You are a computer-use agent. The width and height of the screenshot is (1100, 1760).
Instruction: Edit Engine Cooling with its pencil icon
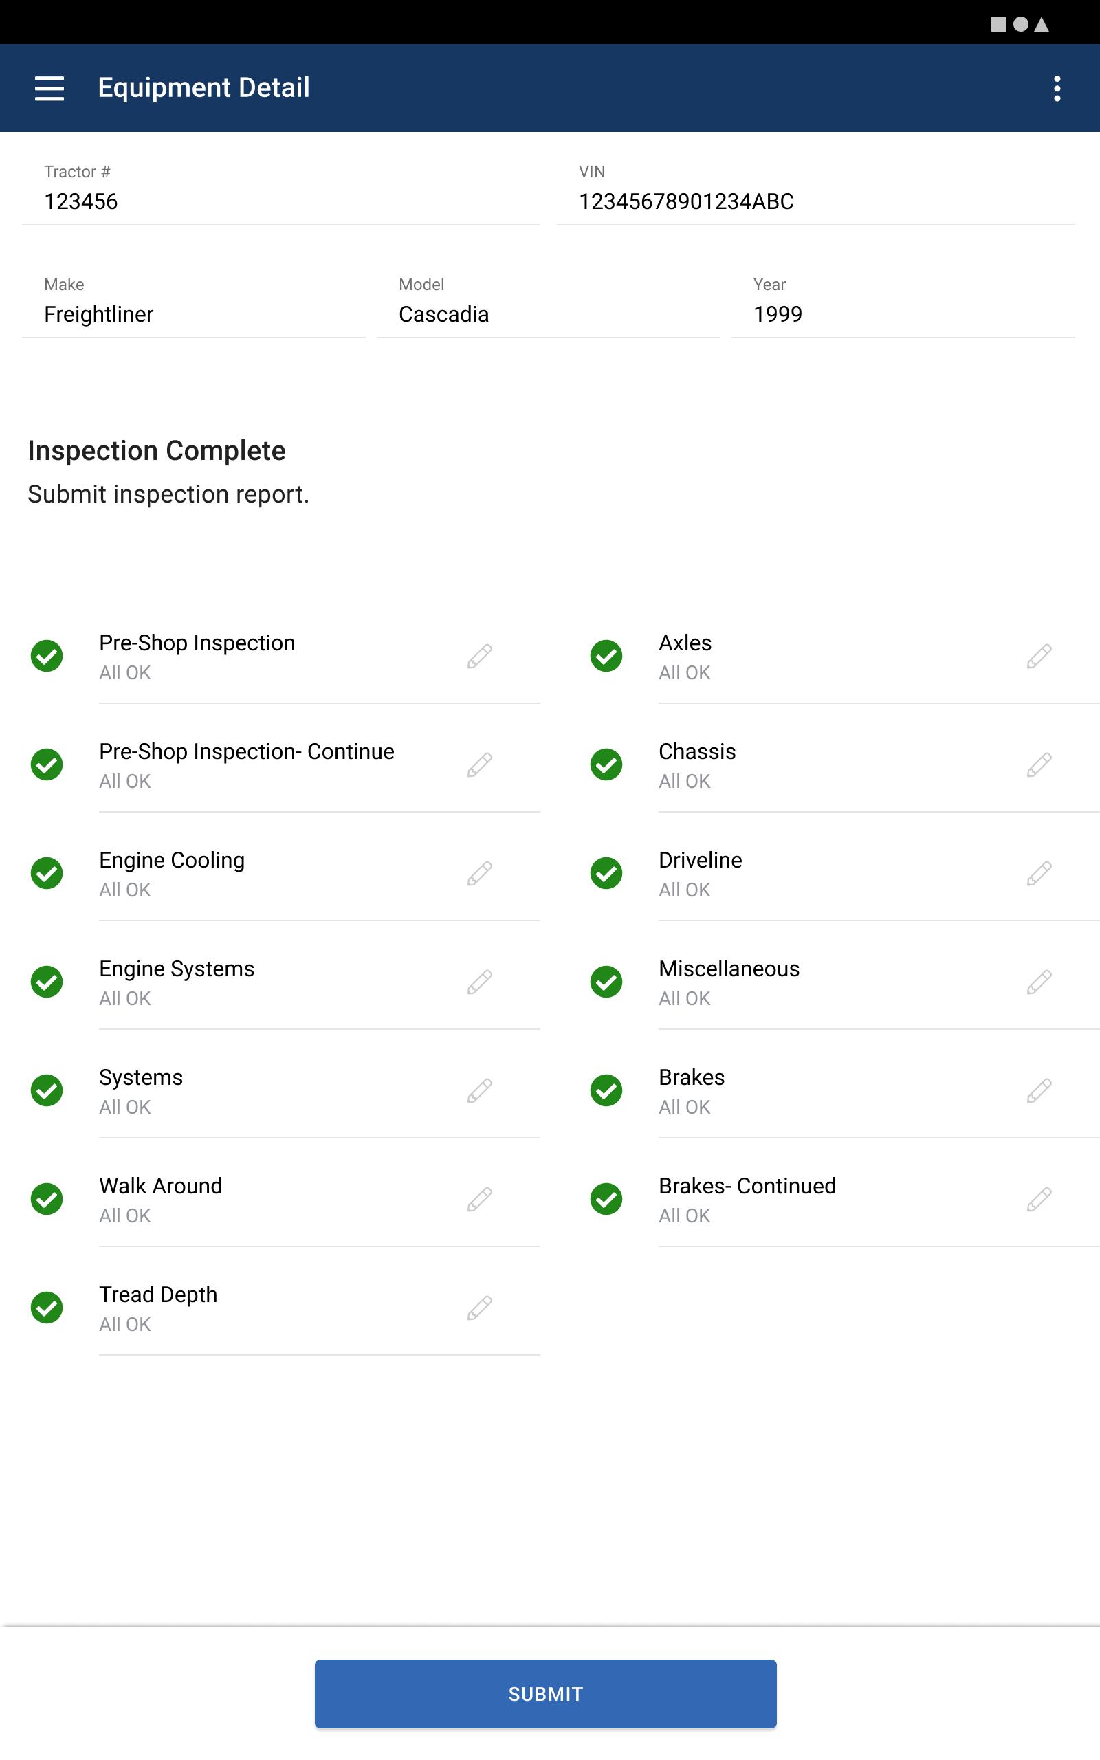coord(479,872)
